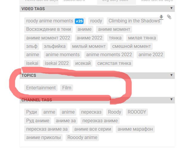Choose the 'аниме за' channel tag
This screenshot has height=148, width=190.
[66, 121]
